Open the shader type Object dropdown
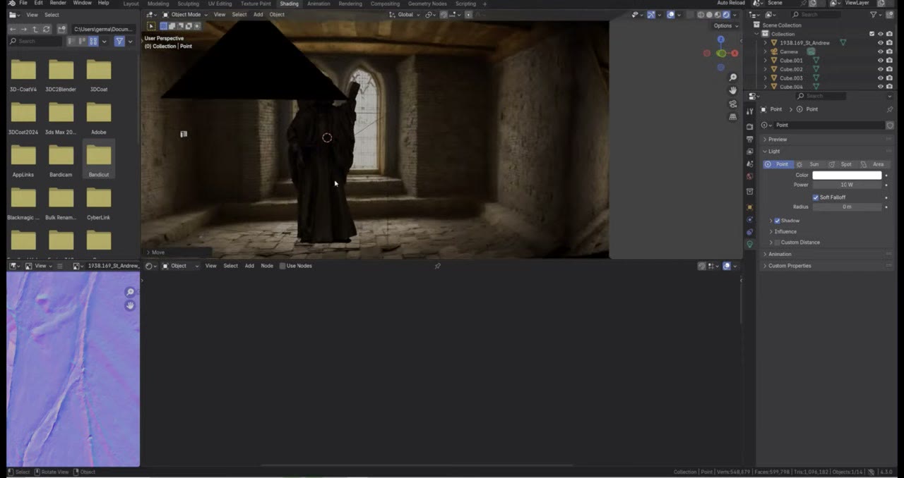The height and width of the screenshot is (478, 904). point(179,266)
